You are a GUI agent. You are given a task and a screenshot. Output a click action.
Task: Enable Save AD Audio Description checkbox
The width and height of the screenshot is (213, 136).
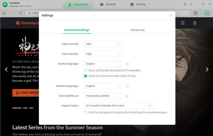pos(86,70)
